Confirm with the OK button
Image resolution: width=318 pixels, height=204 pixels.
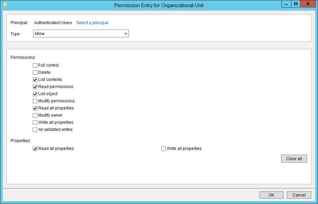click(271, 195)
